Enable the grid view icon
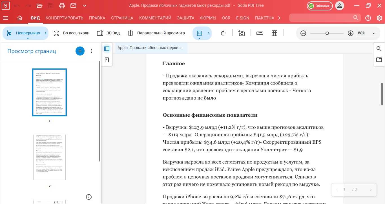Viewport: 385px width, 204px height. tap(275, 33)
